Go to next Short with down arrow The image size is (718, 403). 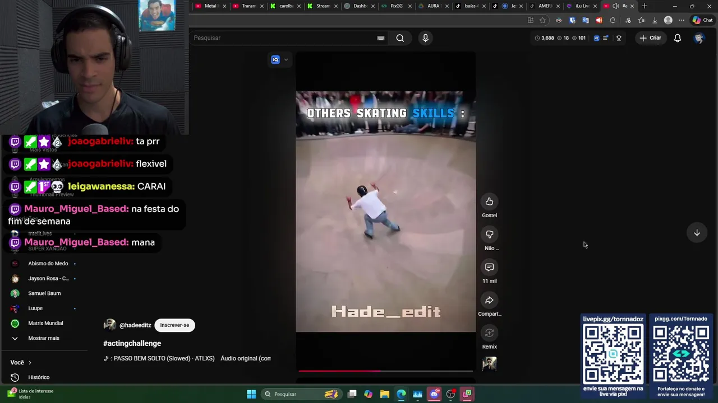point(697,233)
